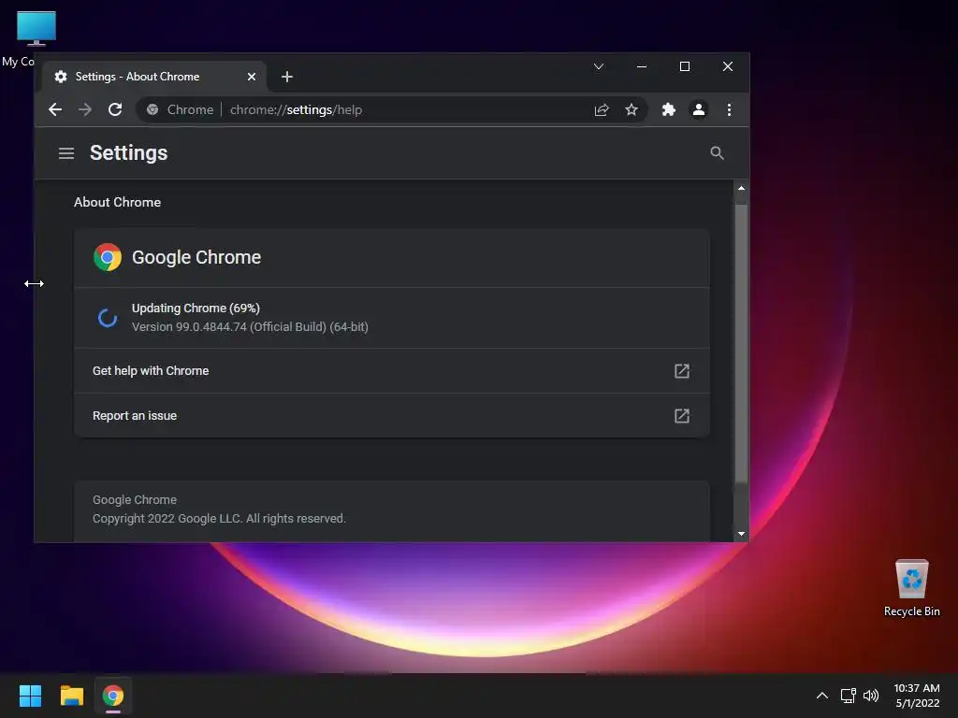Bookmark this page with the star icon
Image resolution: width=958 pixels, height=718 pixels.
631,110
